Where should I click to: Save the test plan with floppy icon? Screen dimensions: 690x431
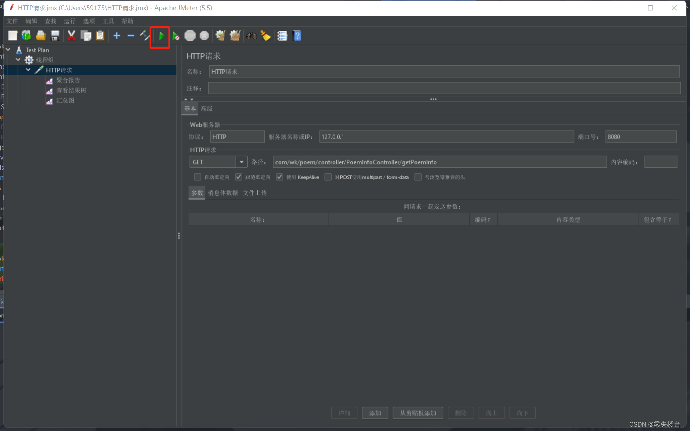(55, 35)
